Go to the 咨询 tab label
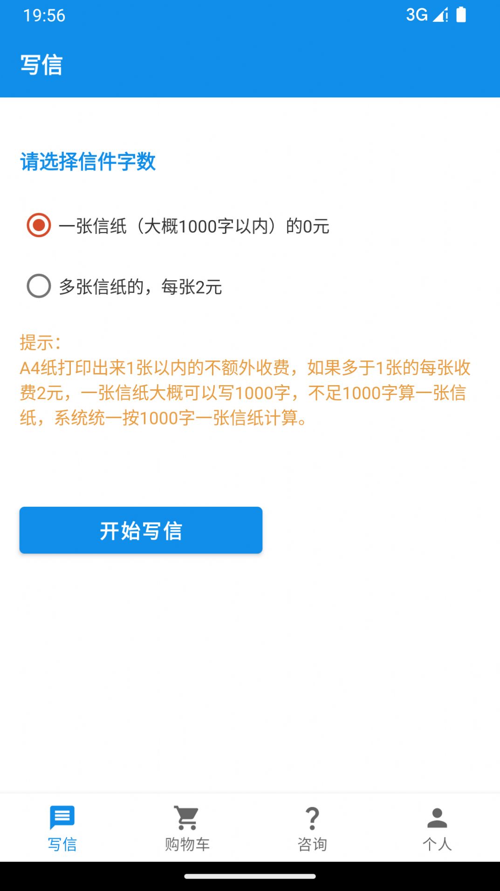This screenshot has height=891, width=500. point(312,844)
